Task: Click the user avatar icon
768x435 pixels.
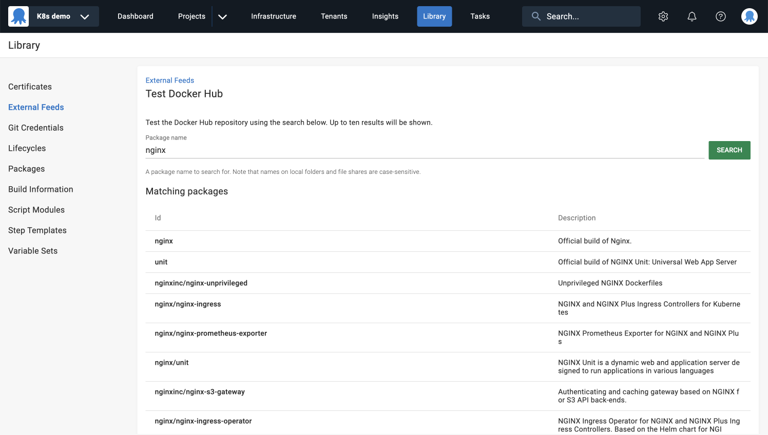Action: point(749,16)
